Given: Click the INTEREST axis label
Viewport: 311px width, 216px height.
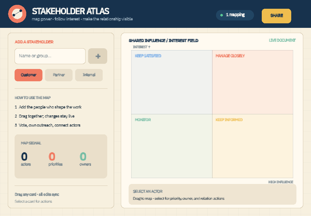Looking at the screenshot, I should (x=142, y=47).
